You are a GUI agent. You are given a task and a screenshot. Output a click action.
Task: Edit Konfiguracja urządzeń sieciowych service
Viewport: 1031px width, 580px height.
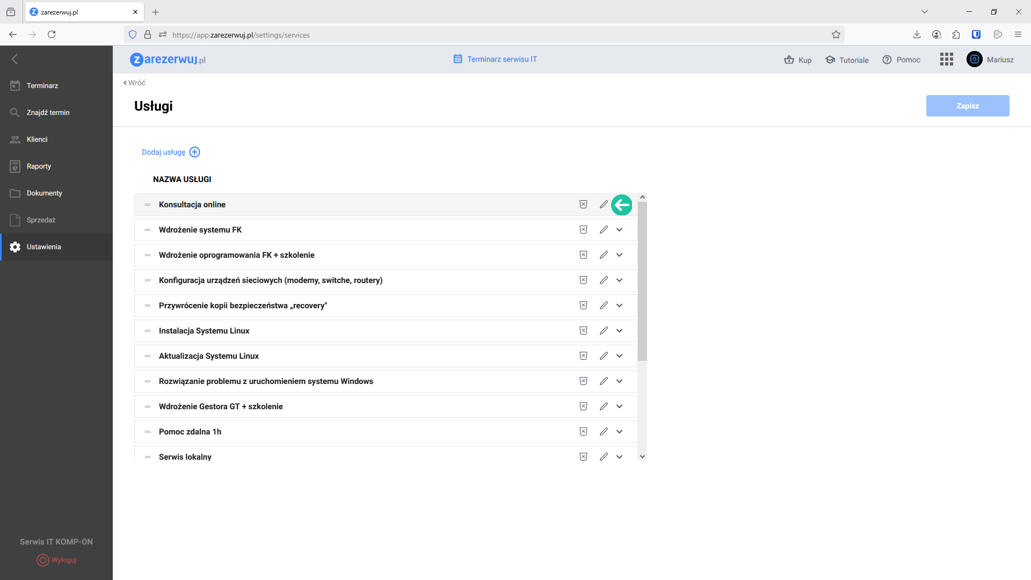point(604,280)
